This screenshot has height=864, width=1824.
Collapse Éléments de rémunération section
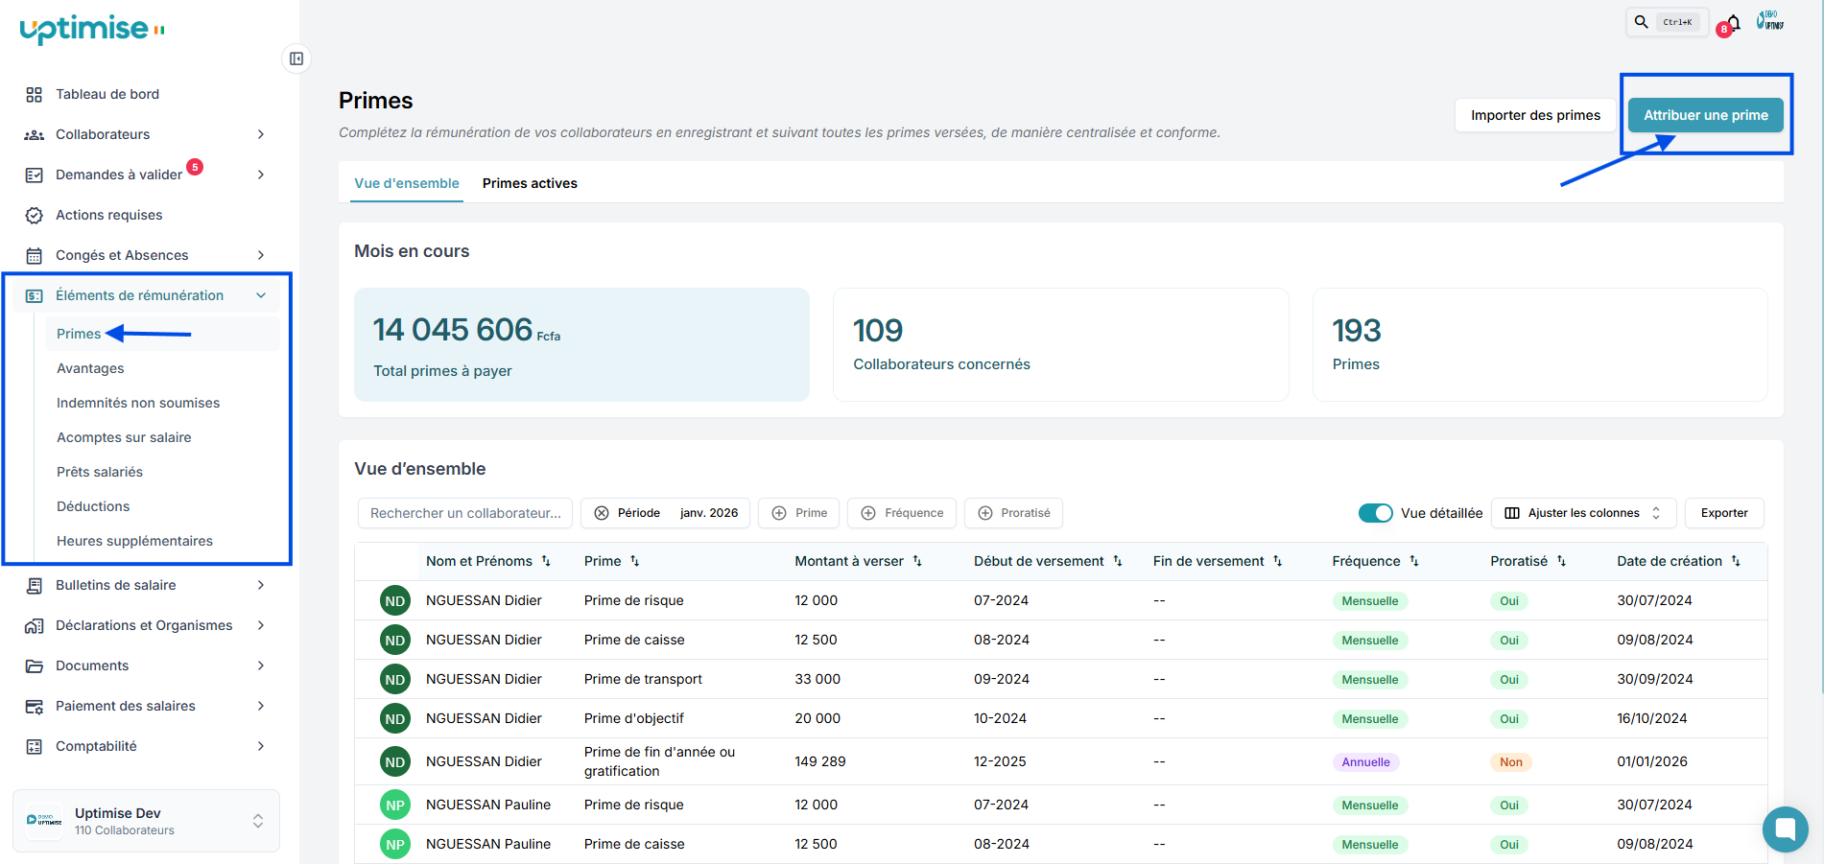[260, 295]
